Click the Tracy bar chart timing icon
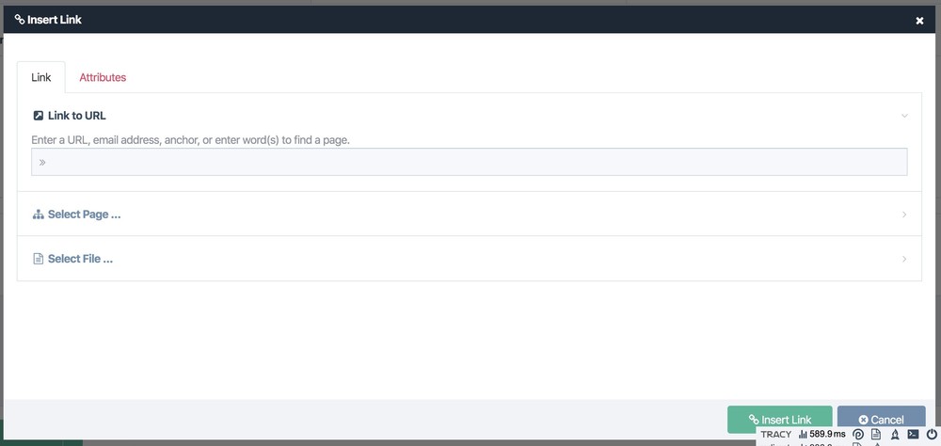This screenshot has width=941, height=446. (803, 434)
